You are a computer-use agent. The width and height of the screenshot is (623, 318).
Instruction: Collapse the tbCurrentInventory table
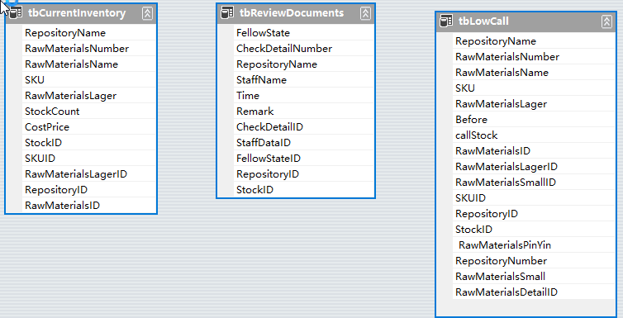coord(147,13)
